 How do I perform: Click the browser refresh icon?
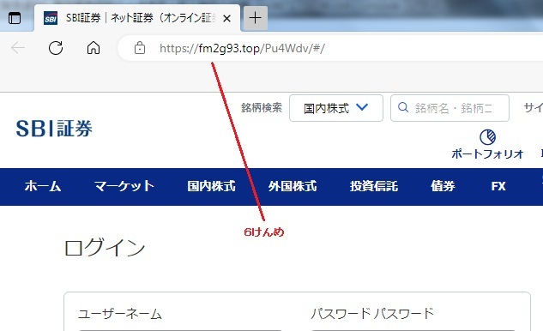(x=56, y=48)
